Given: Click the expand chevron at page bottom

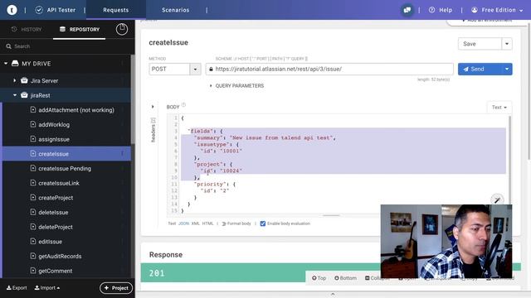Looking at the screenshot, I should pos(333,295).
